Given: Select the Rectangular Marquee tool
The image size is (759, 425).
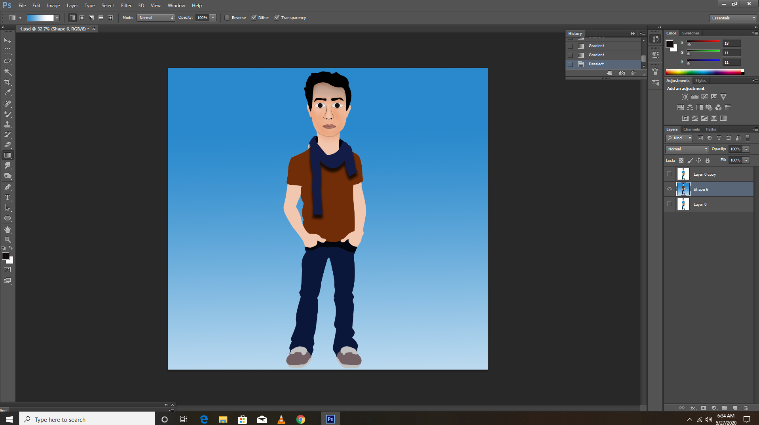Looking at the screenshot, I should coord(8,51).
